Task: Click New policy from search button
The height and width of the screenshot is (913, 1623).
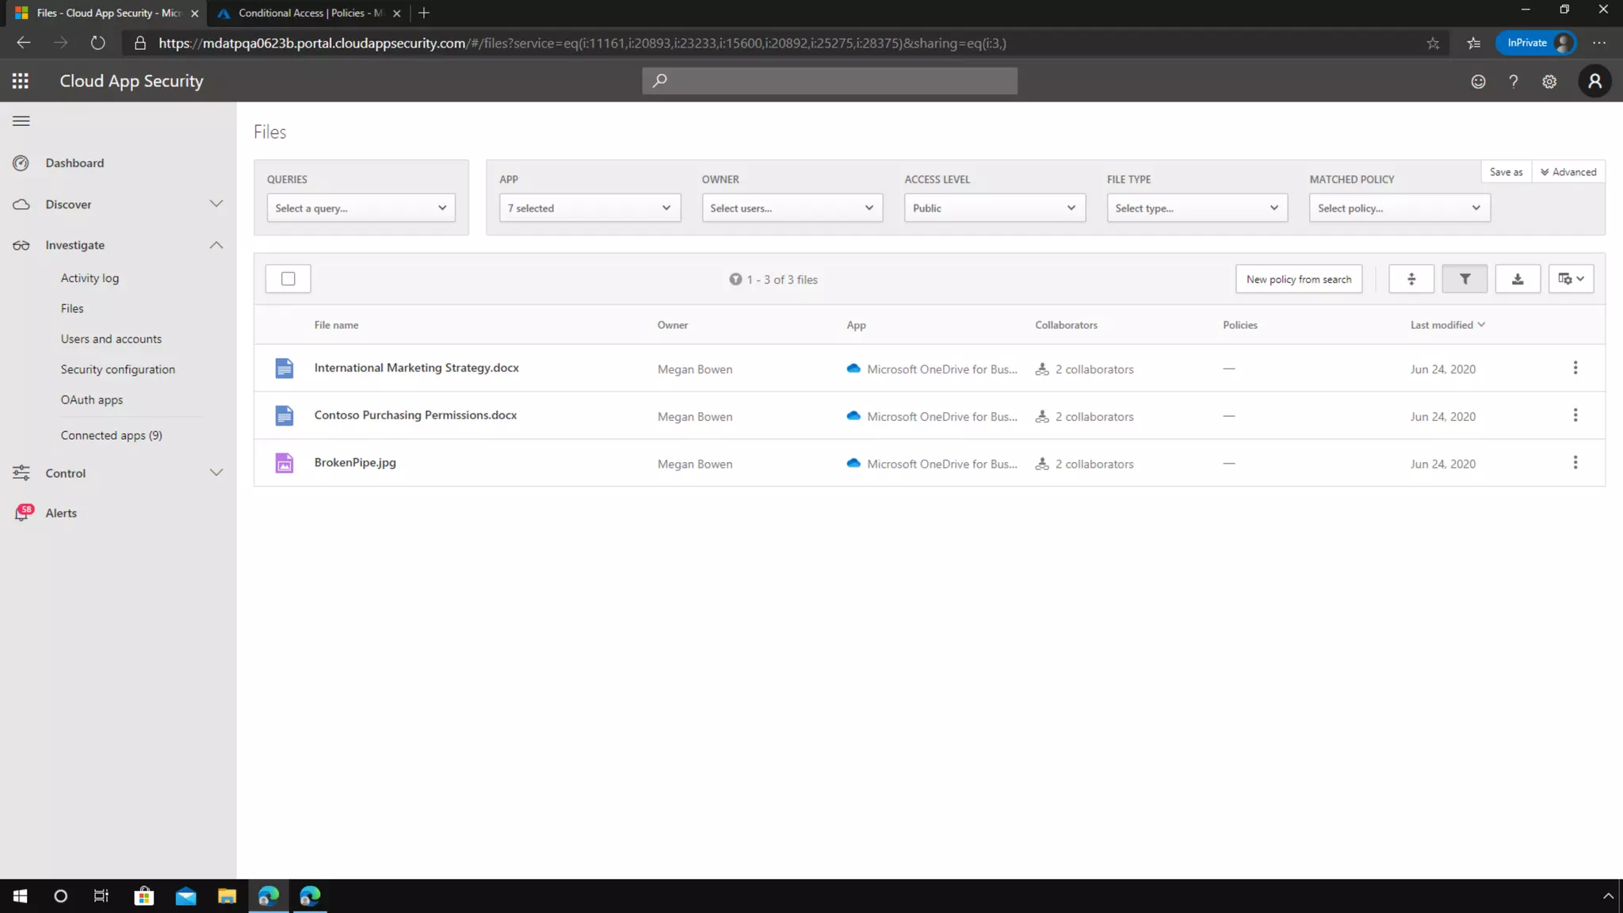Action: [x=1298, y=279]
